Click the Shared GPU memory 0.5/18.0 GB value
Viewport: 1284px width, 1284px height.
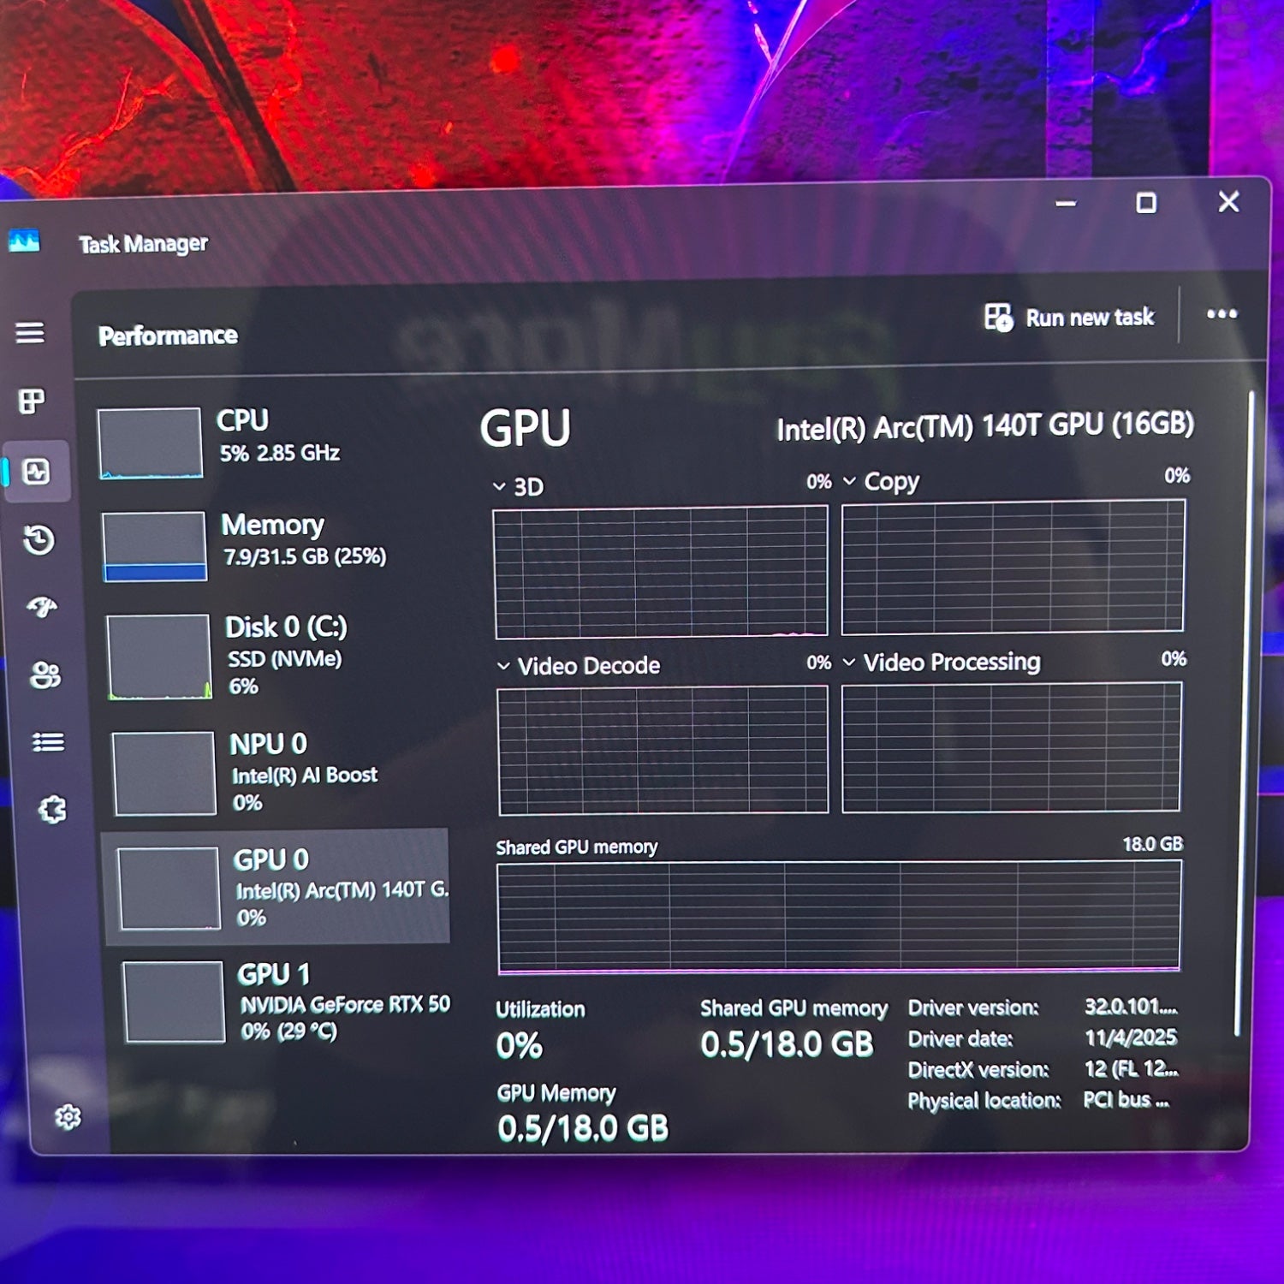(x=787, y=1043)
